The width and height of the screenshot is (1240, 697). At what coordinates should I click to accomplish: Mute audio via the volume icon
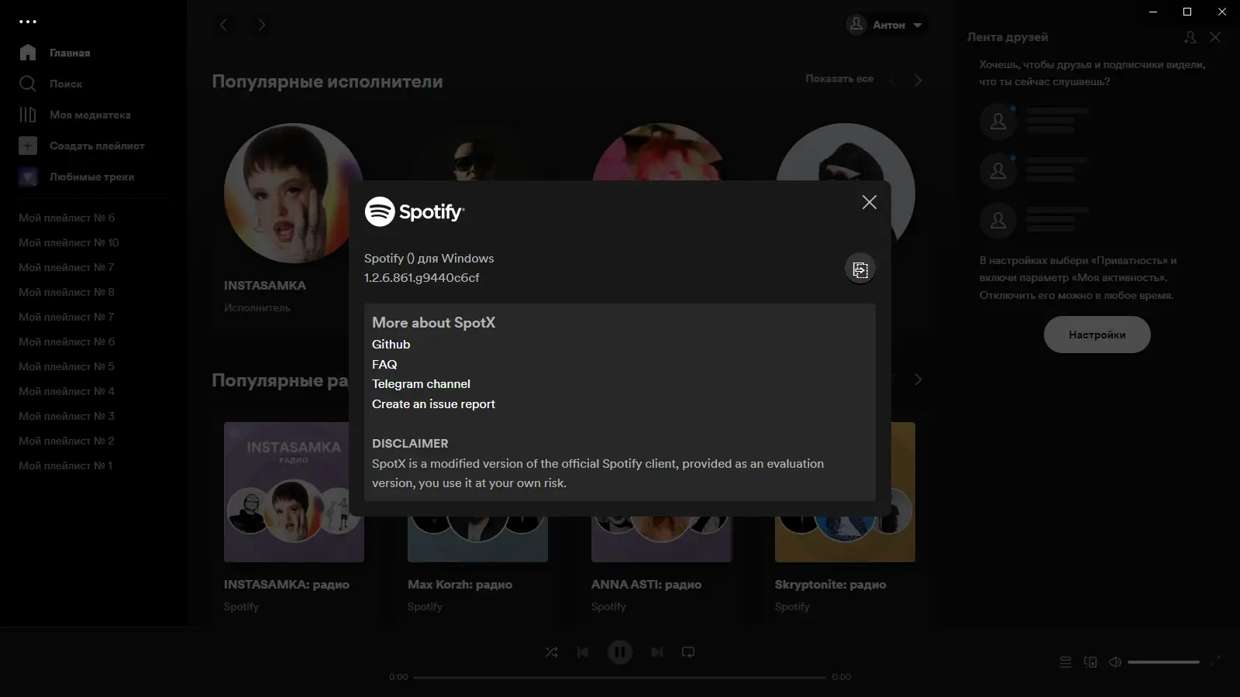[x=1116, y=661]
